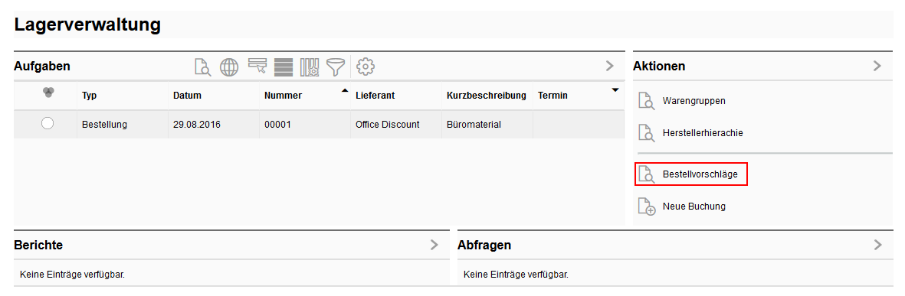Screen dimensions: 905x296
Task: Switch to stacked rows list view icon
Action: pos(284,67)
